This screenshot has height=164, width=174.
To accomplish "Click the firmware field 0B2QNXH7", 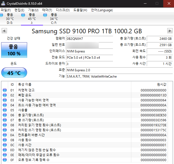I will (89, 39).
